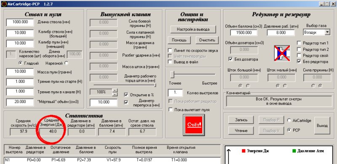Click the Давление Атм chart legend

(308, 151)
